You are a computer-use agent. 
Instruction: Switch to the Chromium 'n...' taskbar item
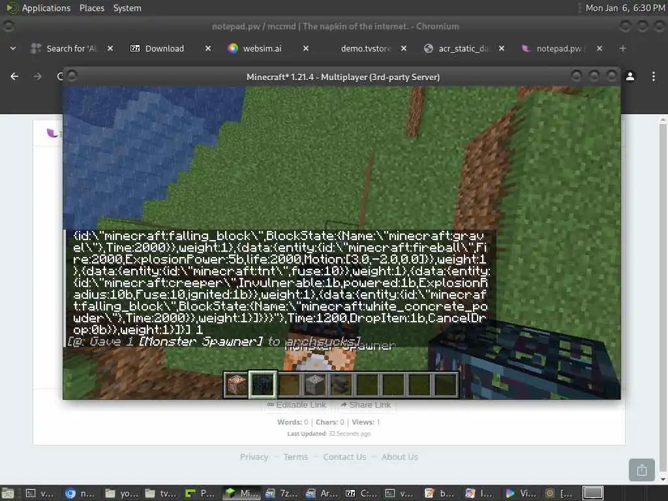(x=80, y=493)
